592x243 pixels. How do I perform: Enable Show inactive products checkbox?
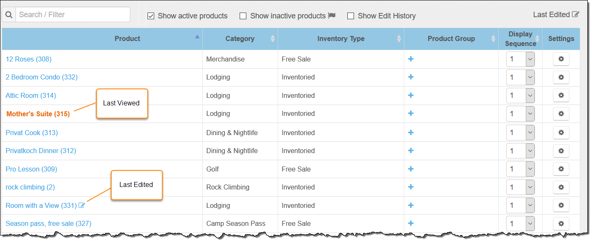coord(243,16)
